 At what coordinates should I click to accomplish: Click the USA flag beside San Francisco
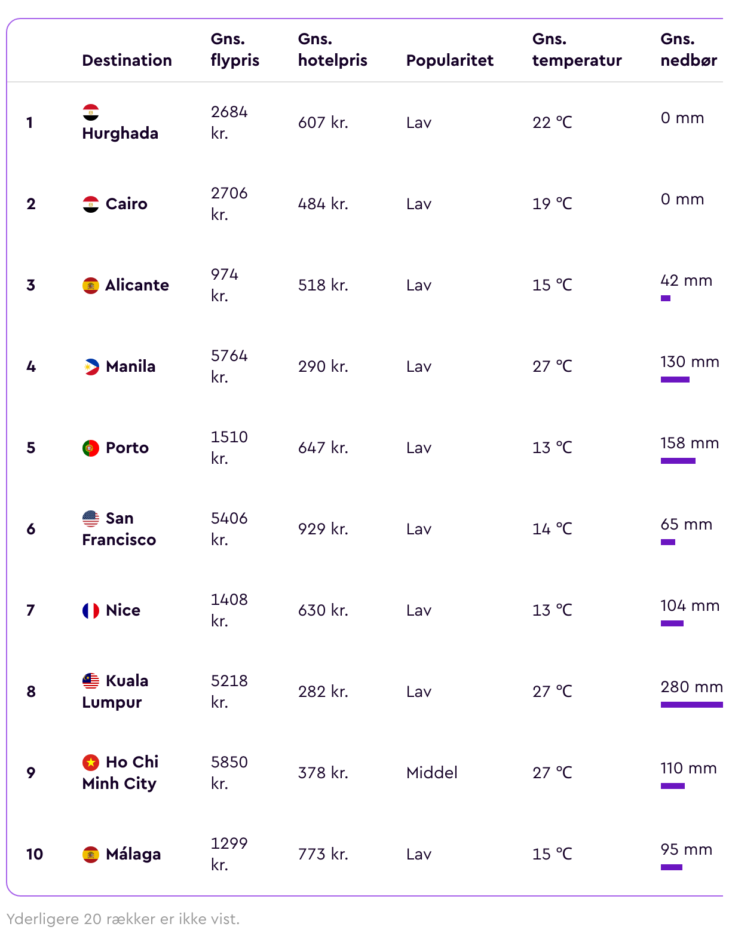[91, 518]
